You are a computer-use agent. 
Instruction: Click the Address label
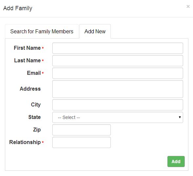[x=30, y=89]
